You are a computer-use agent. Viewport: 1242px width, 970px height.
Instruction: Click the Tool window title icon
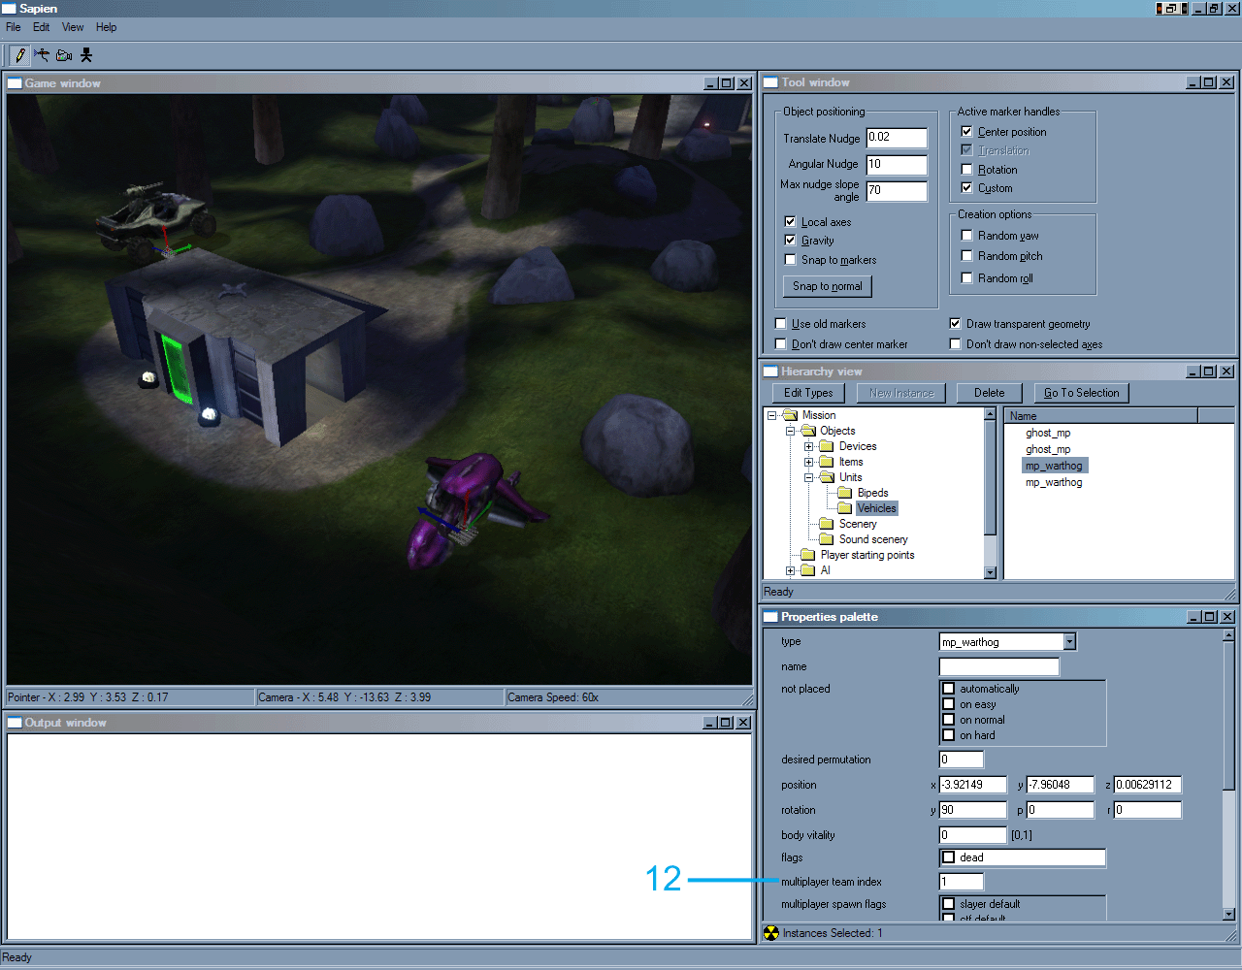tap(771, 82)
